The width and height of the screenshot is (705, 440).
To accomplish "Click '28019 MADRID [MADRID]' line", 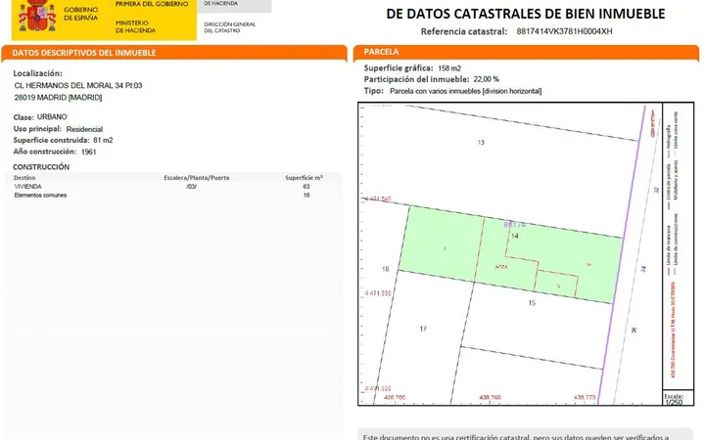I will pyautogui.click(x=58, y=98).
